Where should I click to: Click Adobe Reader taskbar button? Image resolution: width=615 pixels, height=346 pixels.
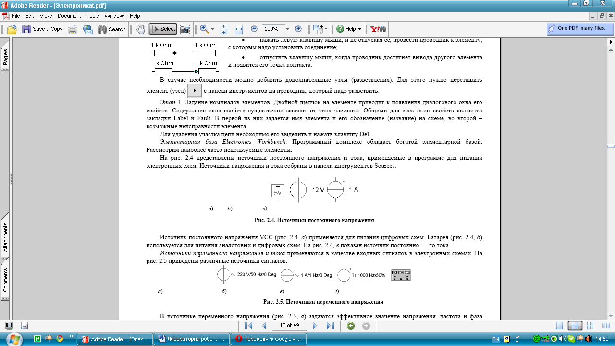pyautogui.click(x=116, y=339)
